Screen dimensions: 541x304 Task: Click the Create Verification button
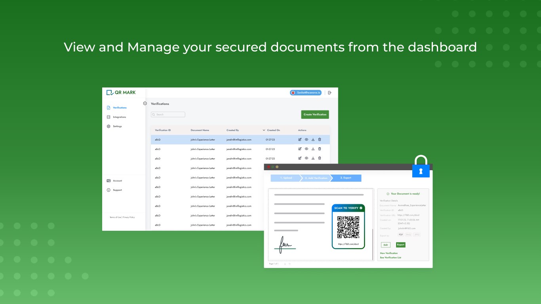click(x=315, y=114)
